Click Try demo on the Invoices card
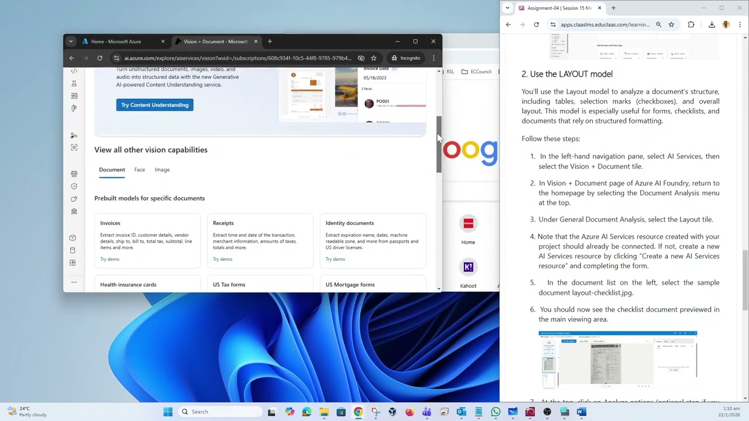The image size is (749, 421). tap(109, 259)
